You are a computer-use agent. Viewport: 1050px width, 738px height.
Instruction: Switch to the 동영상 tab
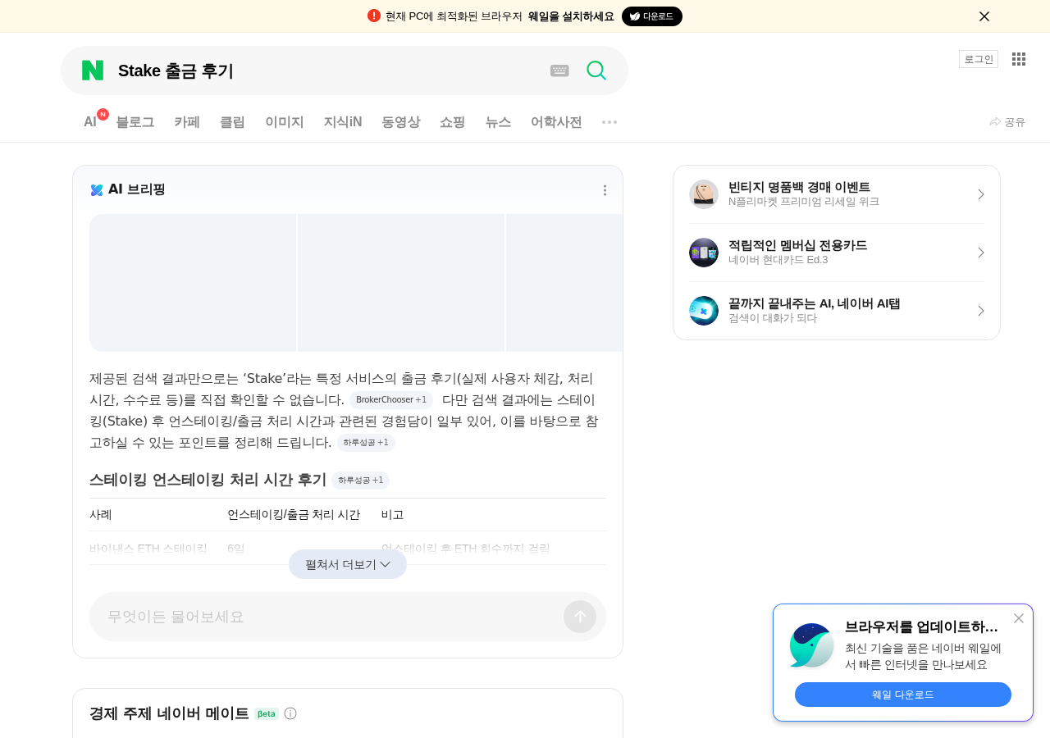point(401,122)
